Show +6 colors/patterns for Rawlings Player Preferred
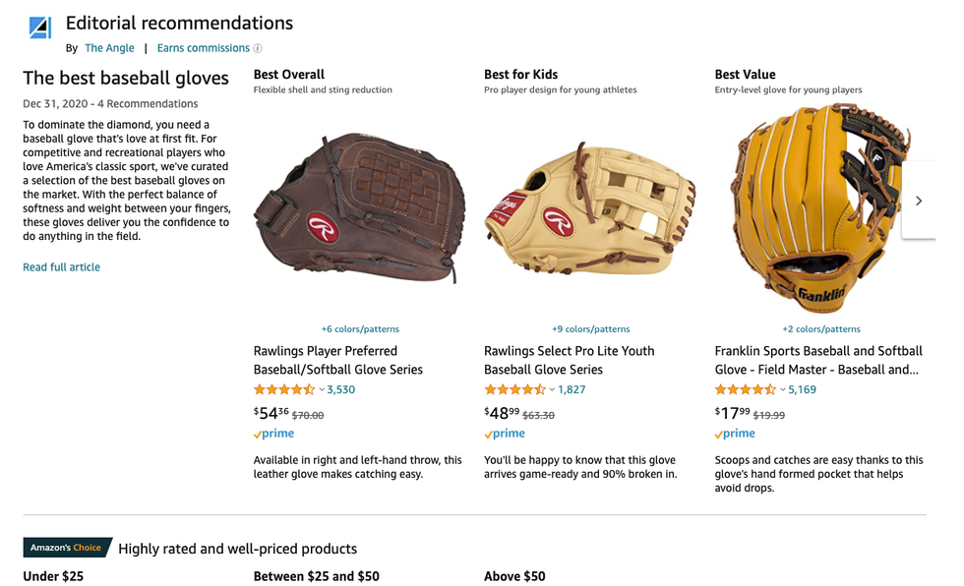The image size is (964, 586). click(x=360, y=329)
